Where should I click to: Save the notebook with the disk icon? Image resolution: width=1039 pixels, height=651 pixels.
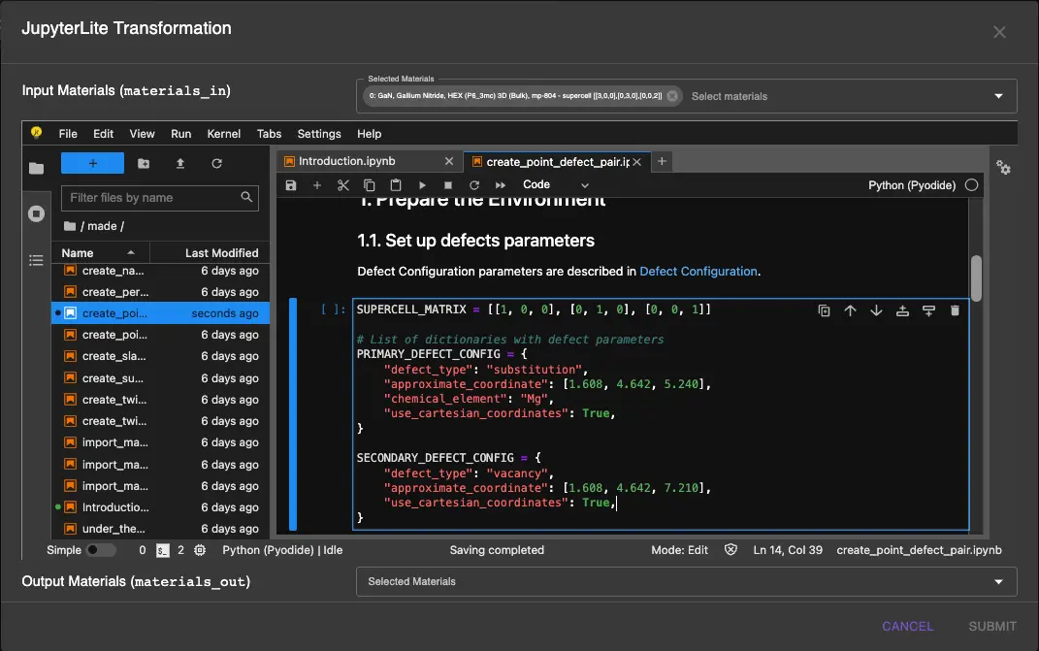tap(290, 185)
